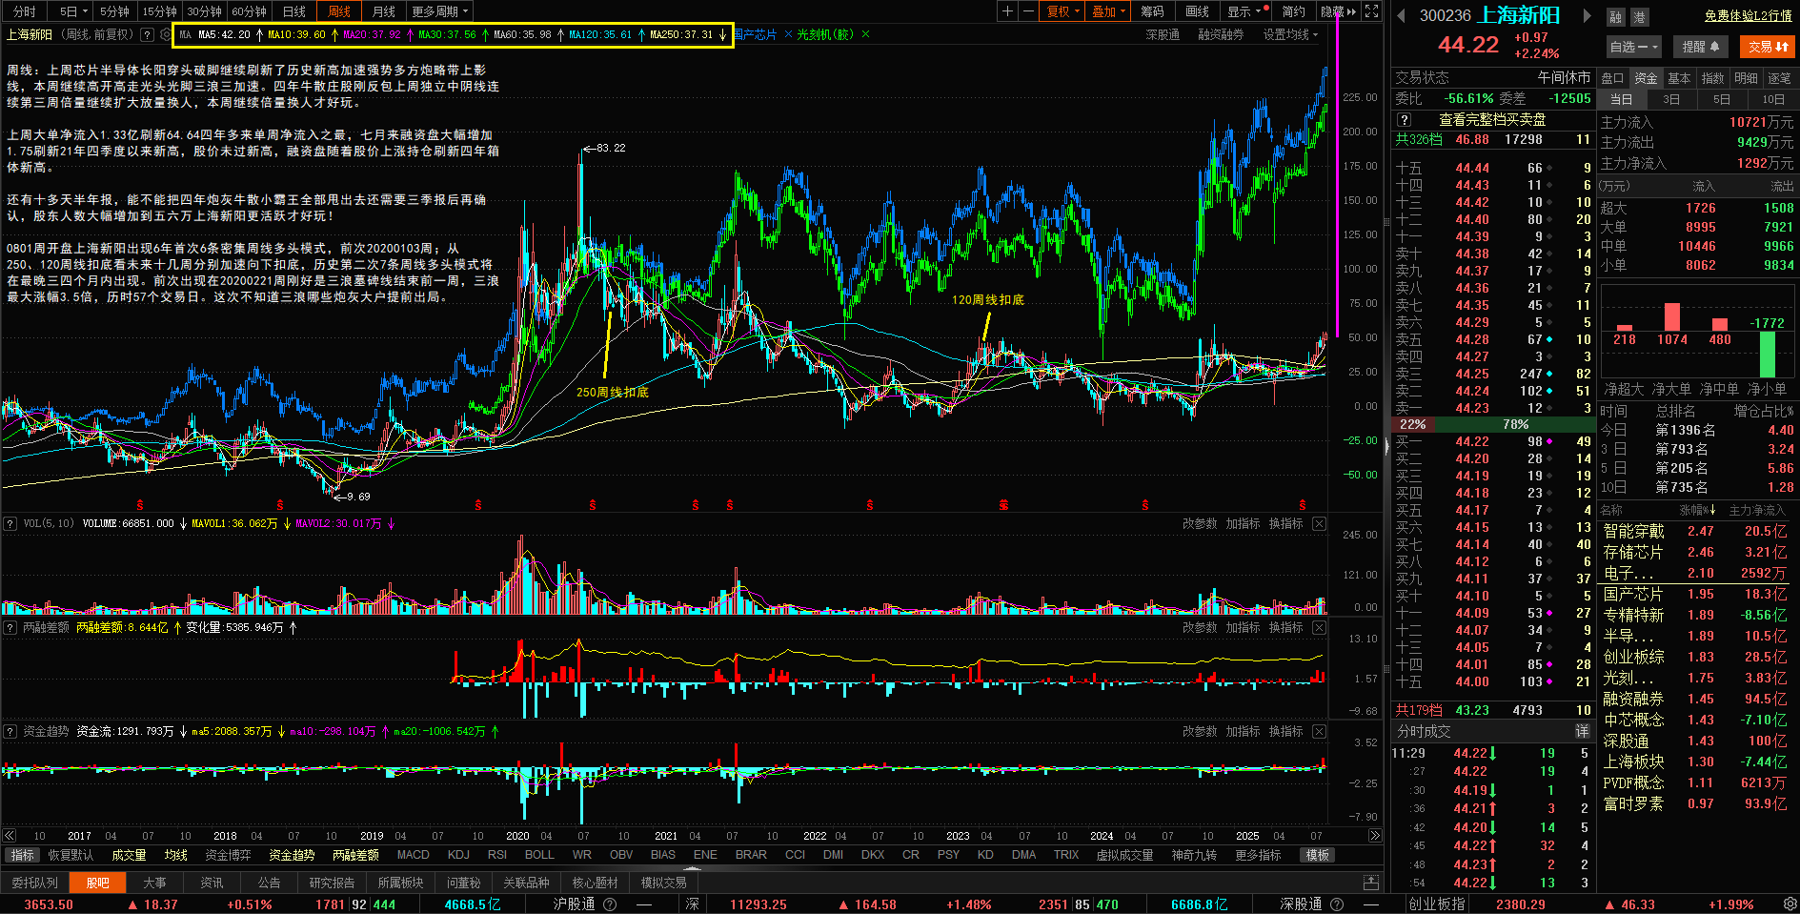The image size is (1800, 914).
Task: Open 复权 dropdown
Action: 1063,11
